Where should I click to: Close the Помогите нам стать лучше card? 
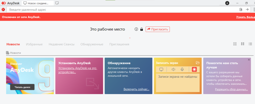click(249, 60)
